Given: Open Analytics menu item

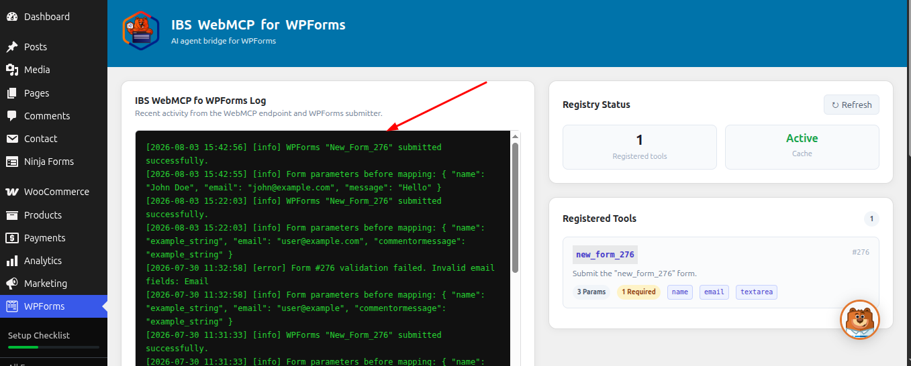Looking at the screenshot, I should click(54, 261).
